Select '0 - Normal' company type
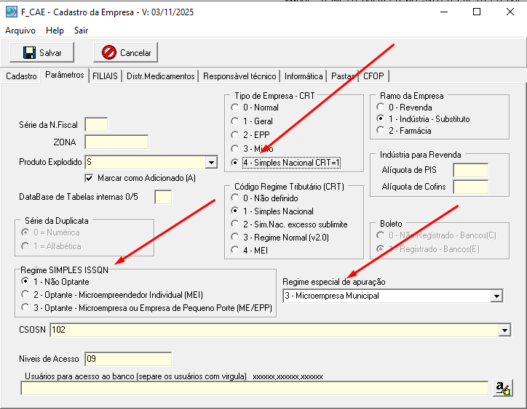Image resolution: width=527 pixels, height=409 pixels. [x=234, y=108]
